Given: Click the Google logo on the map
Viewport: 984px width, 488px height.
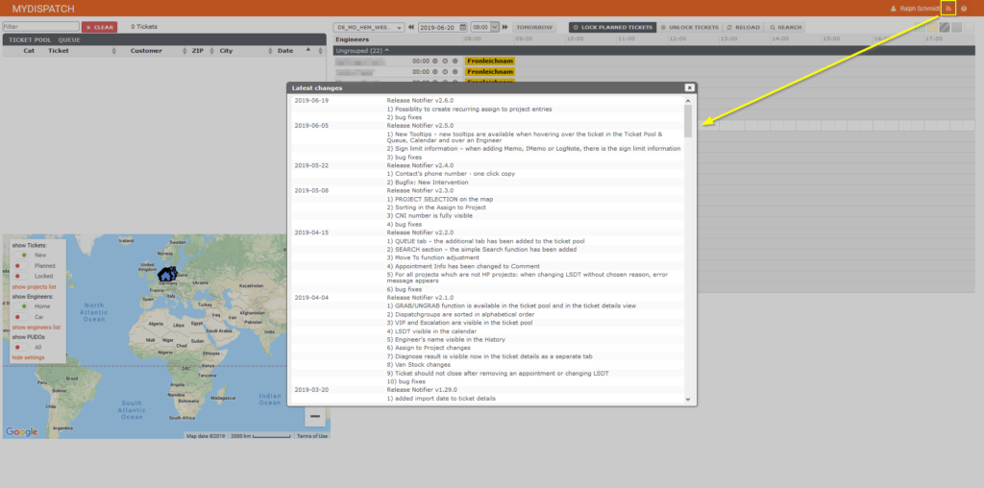Looking at the screenshot, I should 22,431.
